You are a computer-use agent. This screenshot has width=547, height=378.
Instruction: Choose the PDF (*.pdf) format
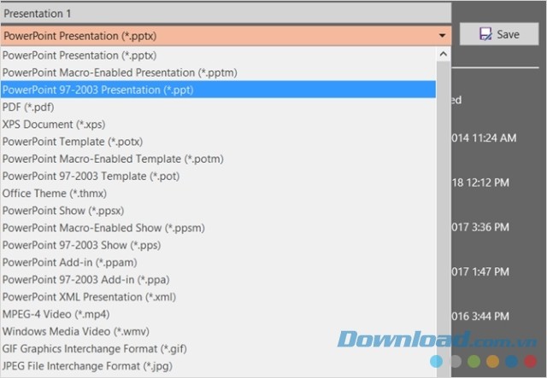(219, 107)
